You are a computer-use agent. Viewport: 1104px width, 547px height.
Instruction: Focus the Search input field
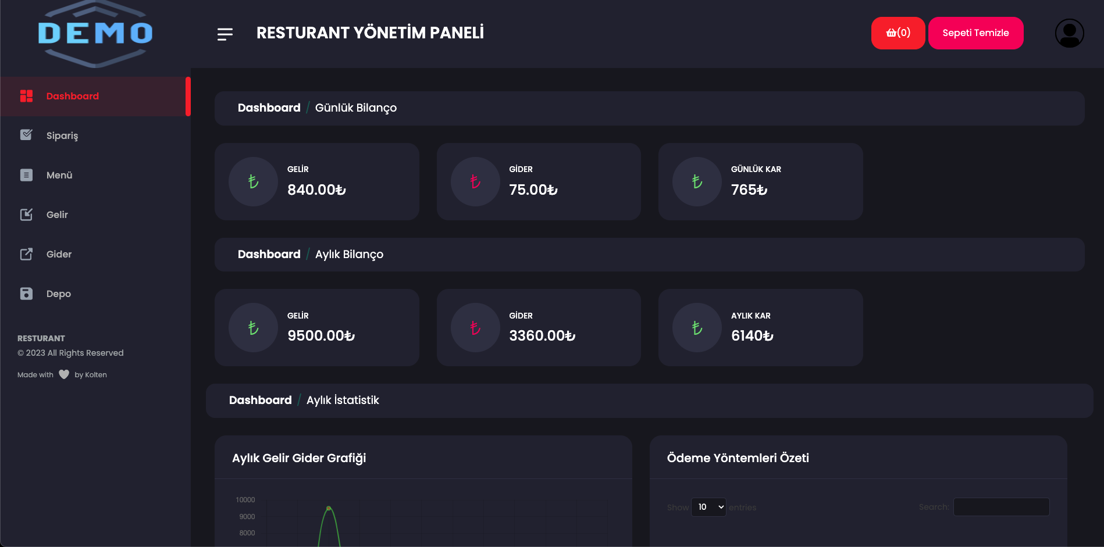pyautogui.click(x=1001, y=507)
